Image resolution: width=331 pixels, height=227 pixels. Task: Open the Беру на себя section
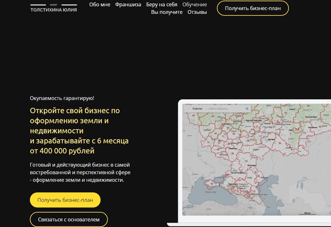tap(162, 4)
